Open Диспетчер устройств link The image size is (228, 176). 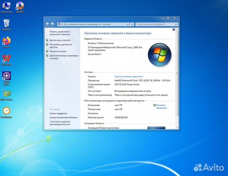pos(60,40)
